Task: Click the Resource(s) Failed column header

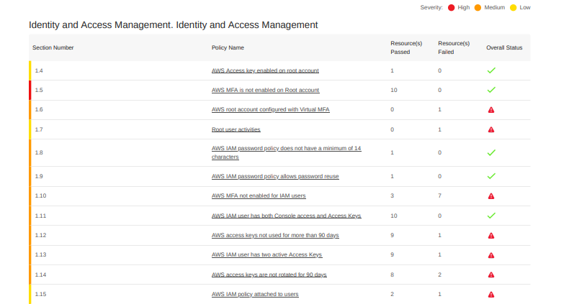Action: pos(454,47)
